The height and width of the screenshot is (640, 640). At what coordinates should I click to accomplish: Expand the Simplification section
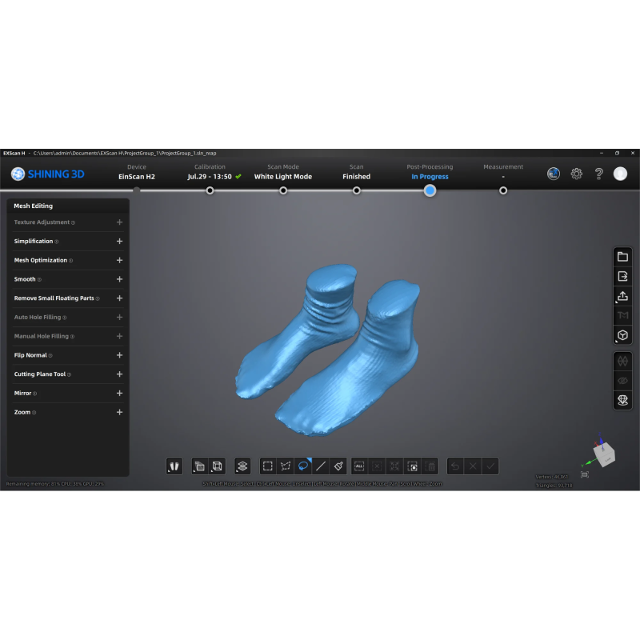(119, 242)
